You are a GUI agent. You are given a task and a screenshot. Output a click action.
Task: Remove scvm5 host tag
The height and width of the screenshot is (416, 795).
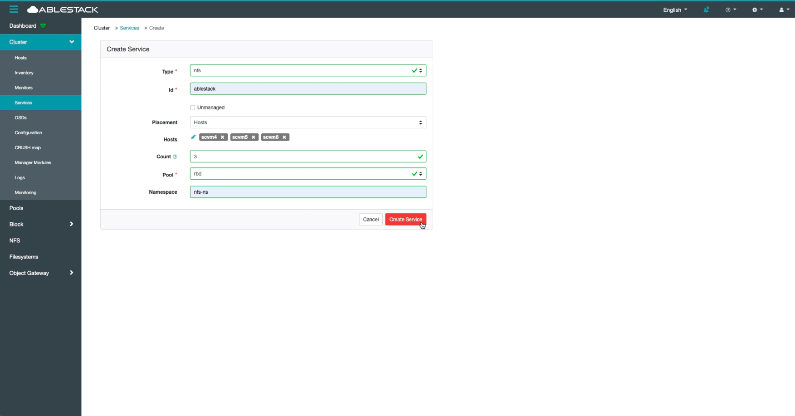pos(254,137)
